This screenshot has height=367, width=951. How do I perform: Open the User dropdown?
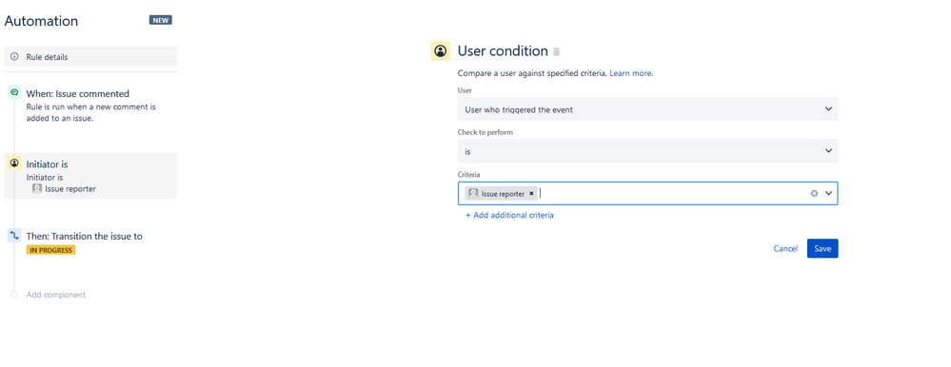[647, 109]
